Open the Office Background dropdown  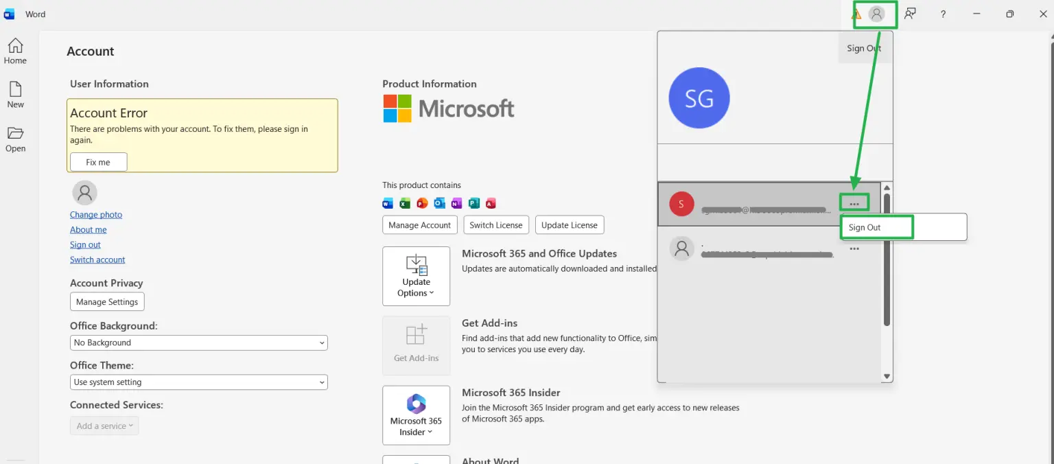click(x=199, y=343)
